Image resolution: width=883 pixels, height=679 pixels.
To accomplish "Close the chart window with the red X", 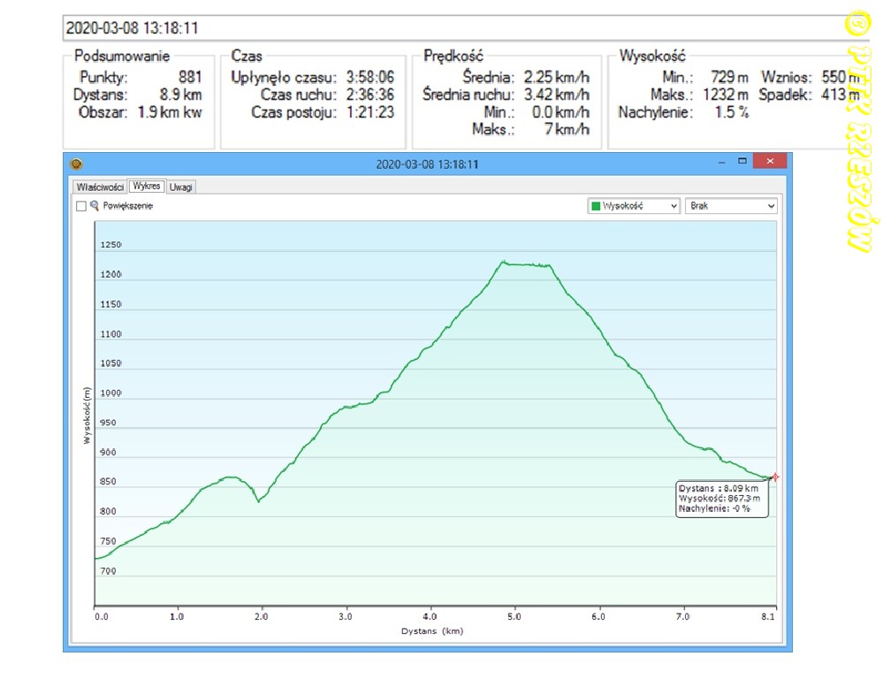I will click(771, 162).
